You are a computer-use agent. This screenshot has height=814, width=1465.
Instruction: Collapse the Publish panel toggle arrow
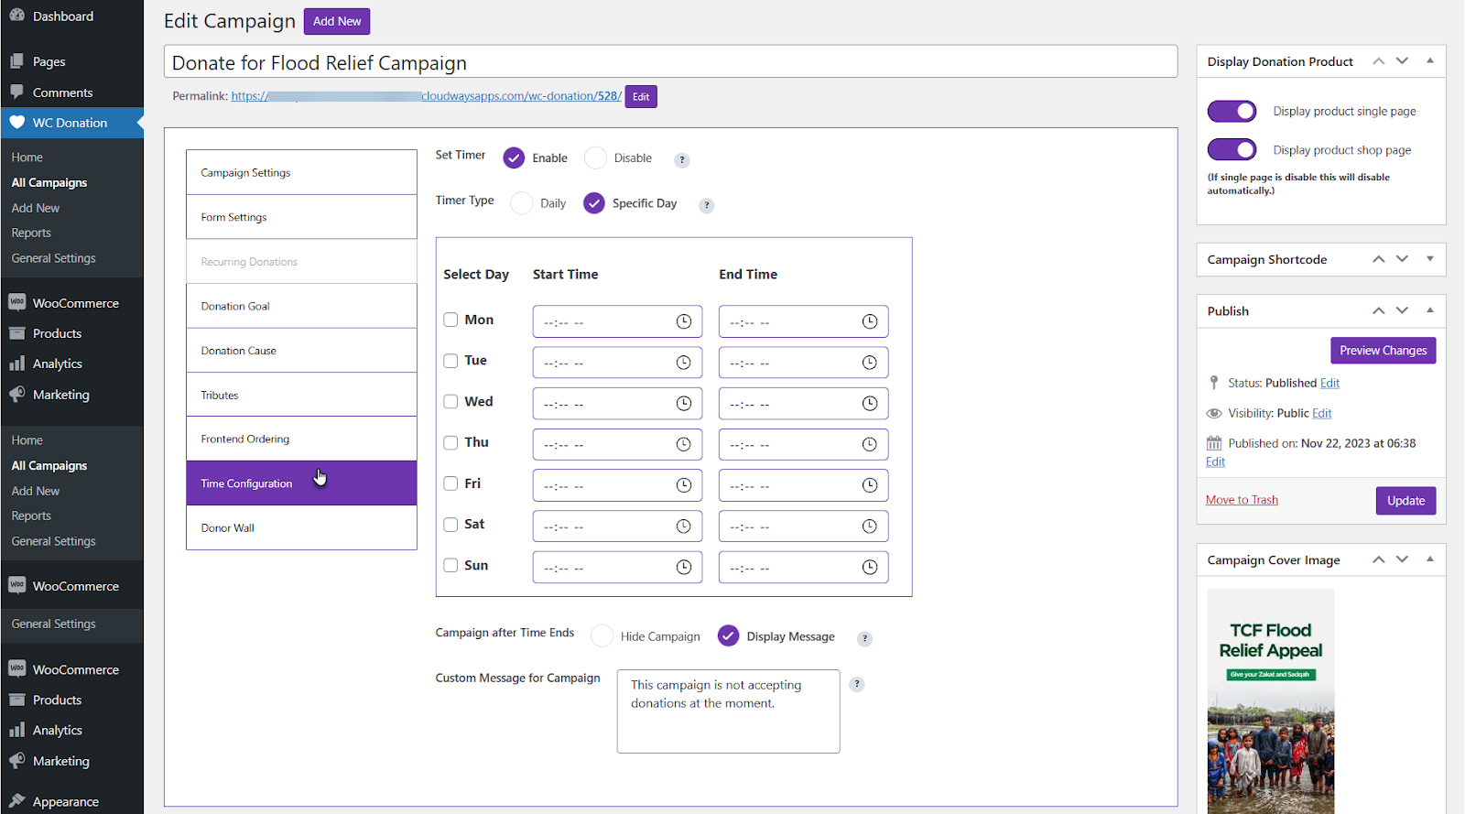point(1429,310)
